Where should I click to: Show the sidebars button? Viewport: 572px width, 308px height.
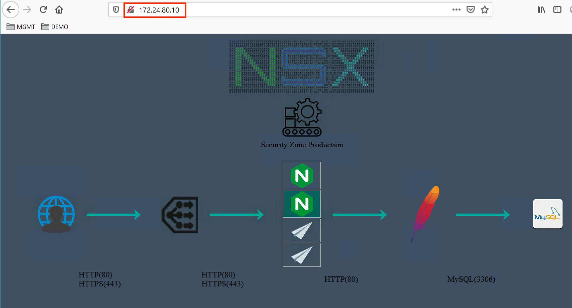point(557,10)
